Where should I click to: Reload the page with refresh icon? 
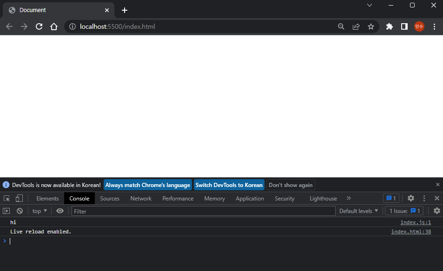(39, 26)
